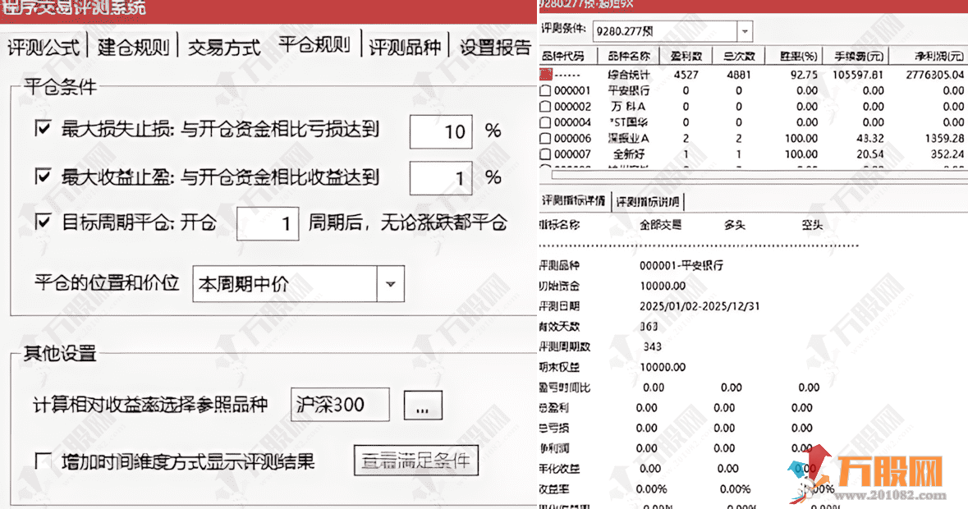Click the ... browse button beside 沪深300

click(422, 404)
